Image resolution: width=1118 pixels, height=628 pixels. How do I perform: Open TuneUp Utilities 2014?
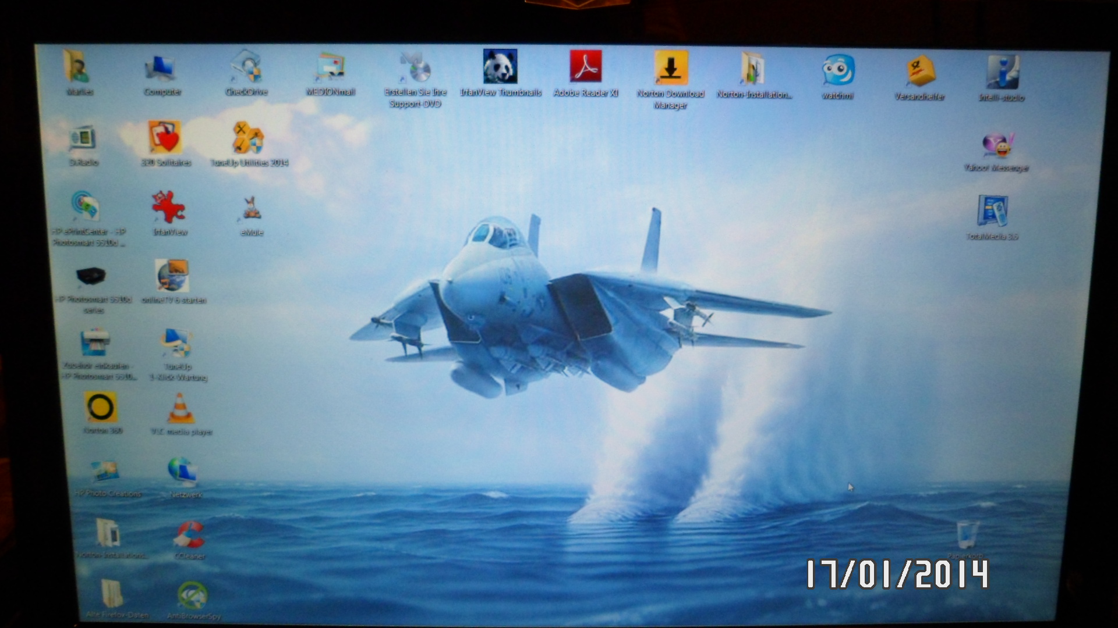249,144
